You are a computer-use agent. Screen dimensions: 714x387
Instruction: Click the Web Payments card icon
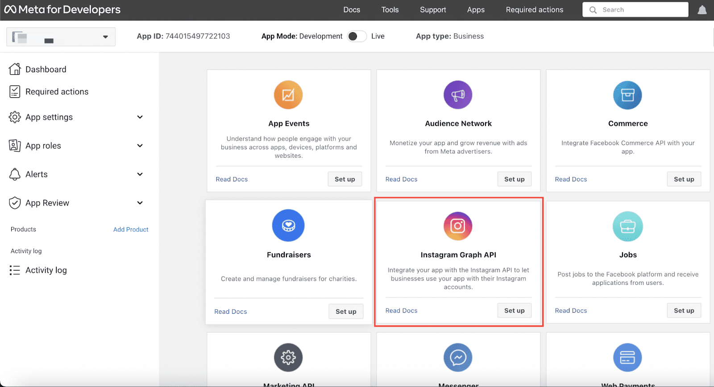[x=627, y=357]
